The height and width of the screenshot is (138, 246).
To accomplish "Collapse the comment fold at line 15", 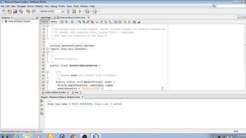I will [47, 72].
